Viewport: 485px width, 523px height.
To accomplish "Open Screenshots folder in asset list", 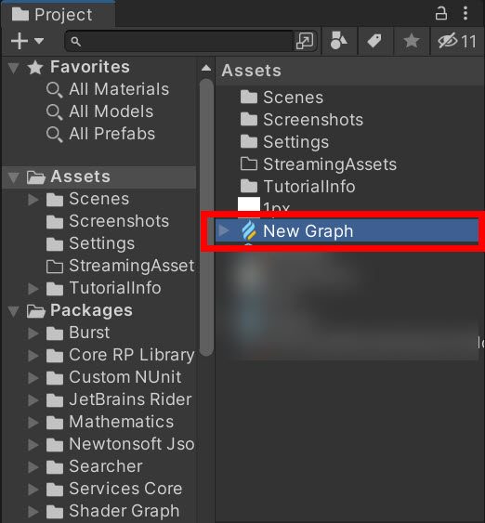I will click(313, 120).
